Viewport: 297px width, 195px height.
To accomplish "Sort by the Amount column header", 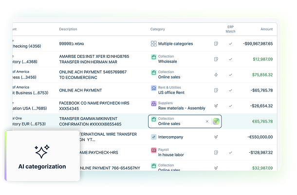I will coord(266,29).
